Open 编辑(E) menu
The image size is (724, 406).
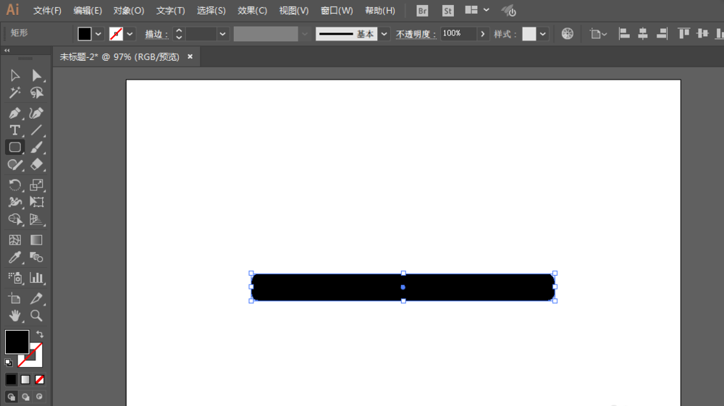pyautogui.click(x=88, y=11)
